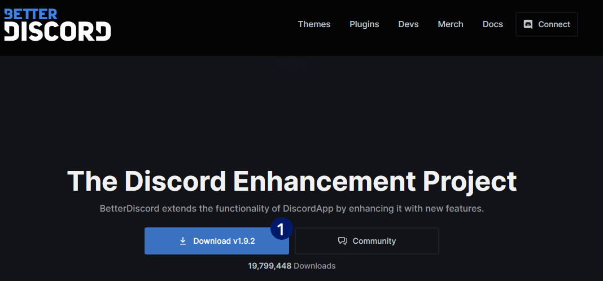603x281 pixels.
Task: Select the 19,799,448 Downloads text
Action: [x=291, y=266]
